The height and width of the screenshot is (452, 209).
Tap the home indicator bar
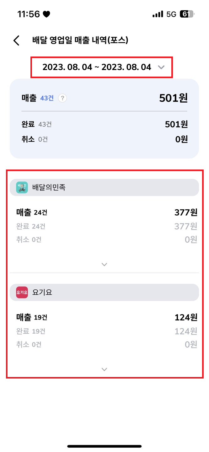[x=104, y=446]
